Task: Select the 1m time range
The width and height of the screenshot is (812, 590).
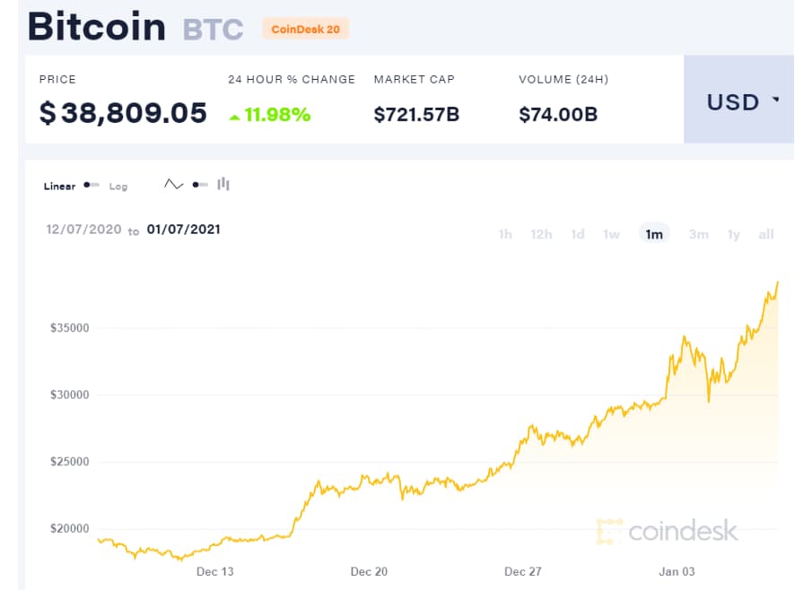Action: tap(654, 234)
